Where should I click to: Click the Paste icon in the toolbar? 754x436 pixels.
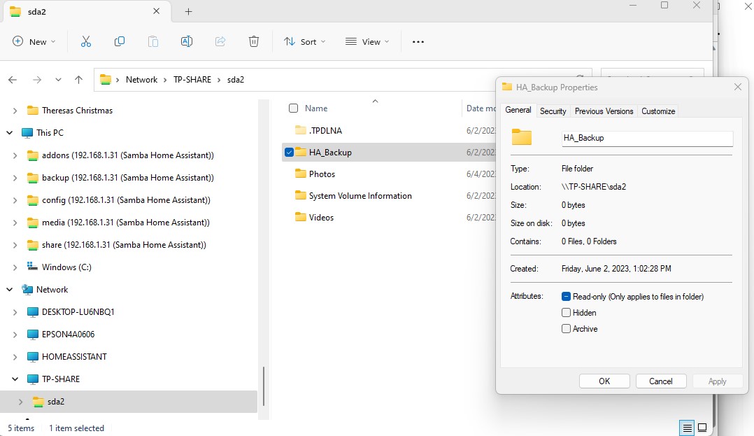tap(153, 42)
